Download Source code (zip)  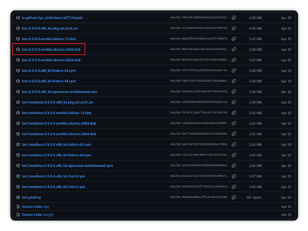[36, 207]
